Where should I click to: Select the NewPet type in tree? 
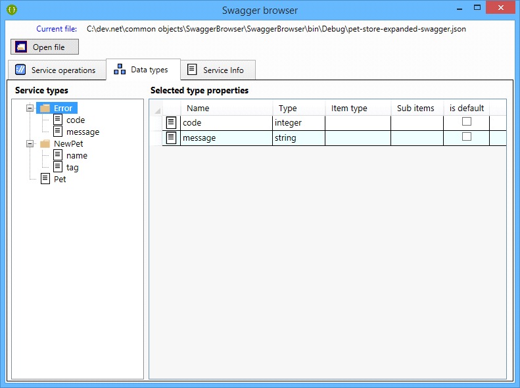pos(68,143)
